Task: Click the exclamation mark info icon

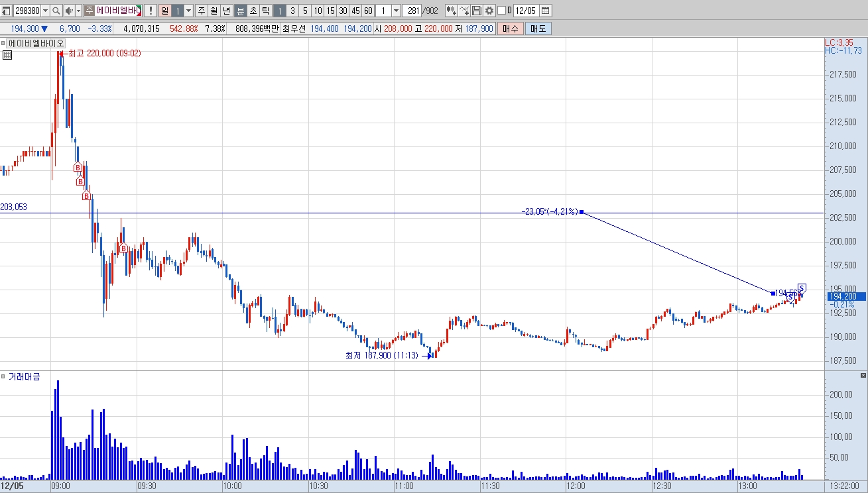Action: click(151, 11)
